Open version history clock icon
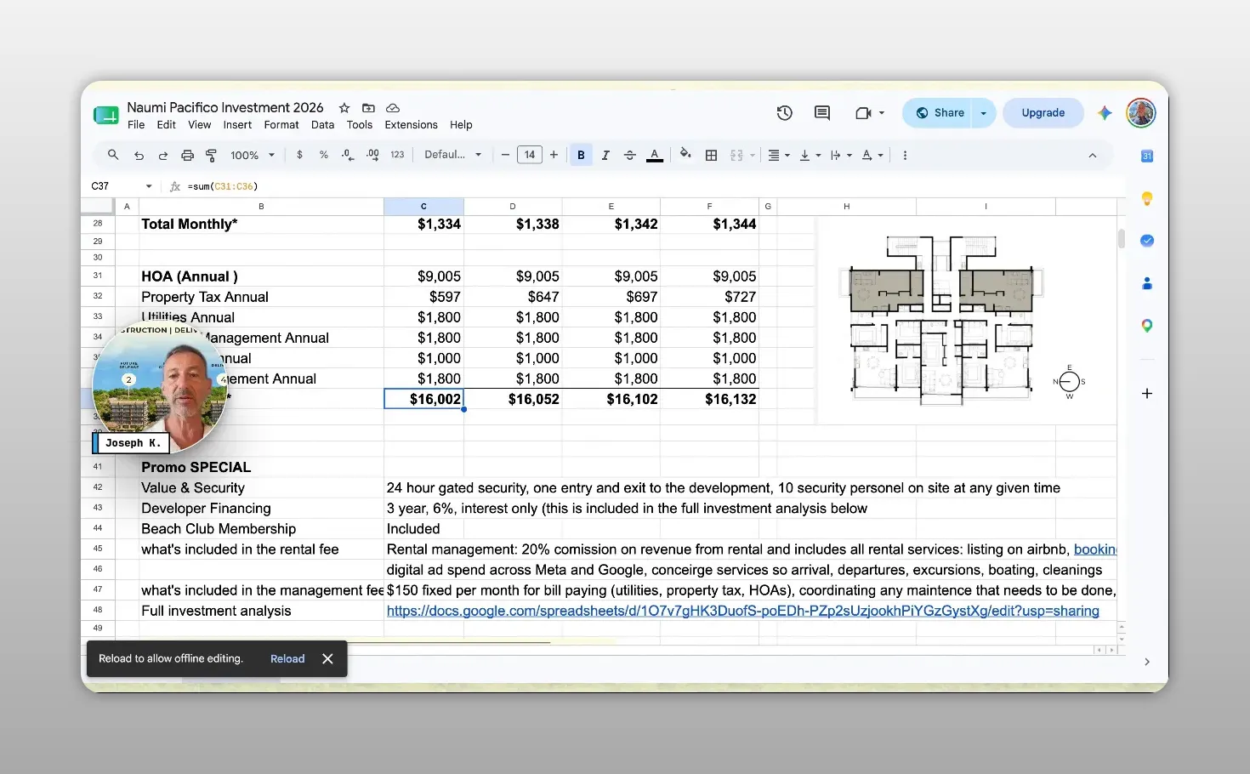Image resolution: width=1250 pixels, height=774 pixels. [784, 112]
